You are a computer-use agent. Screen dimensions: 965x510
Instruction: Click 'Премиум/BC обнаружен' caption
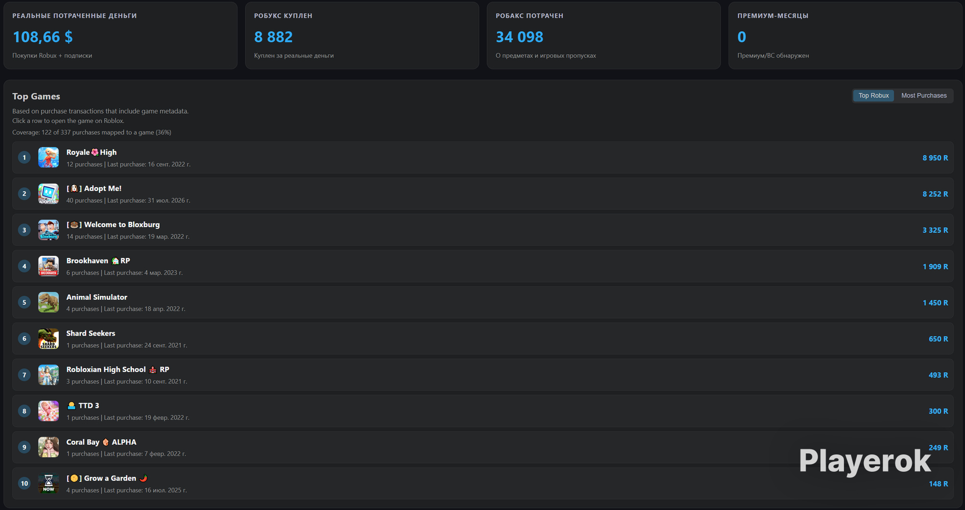coord(773,56)
